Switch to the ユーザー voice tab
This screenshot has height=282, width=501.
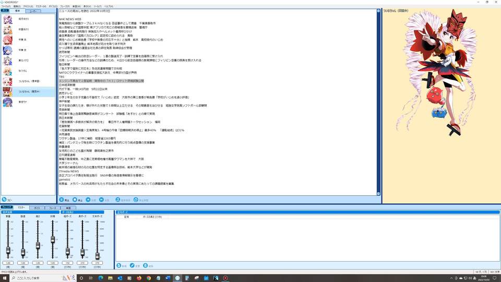(33, 11)
